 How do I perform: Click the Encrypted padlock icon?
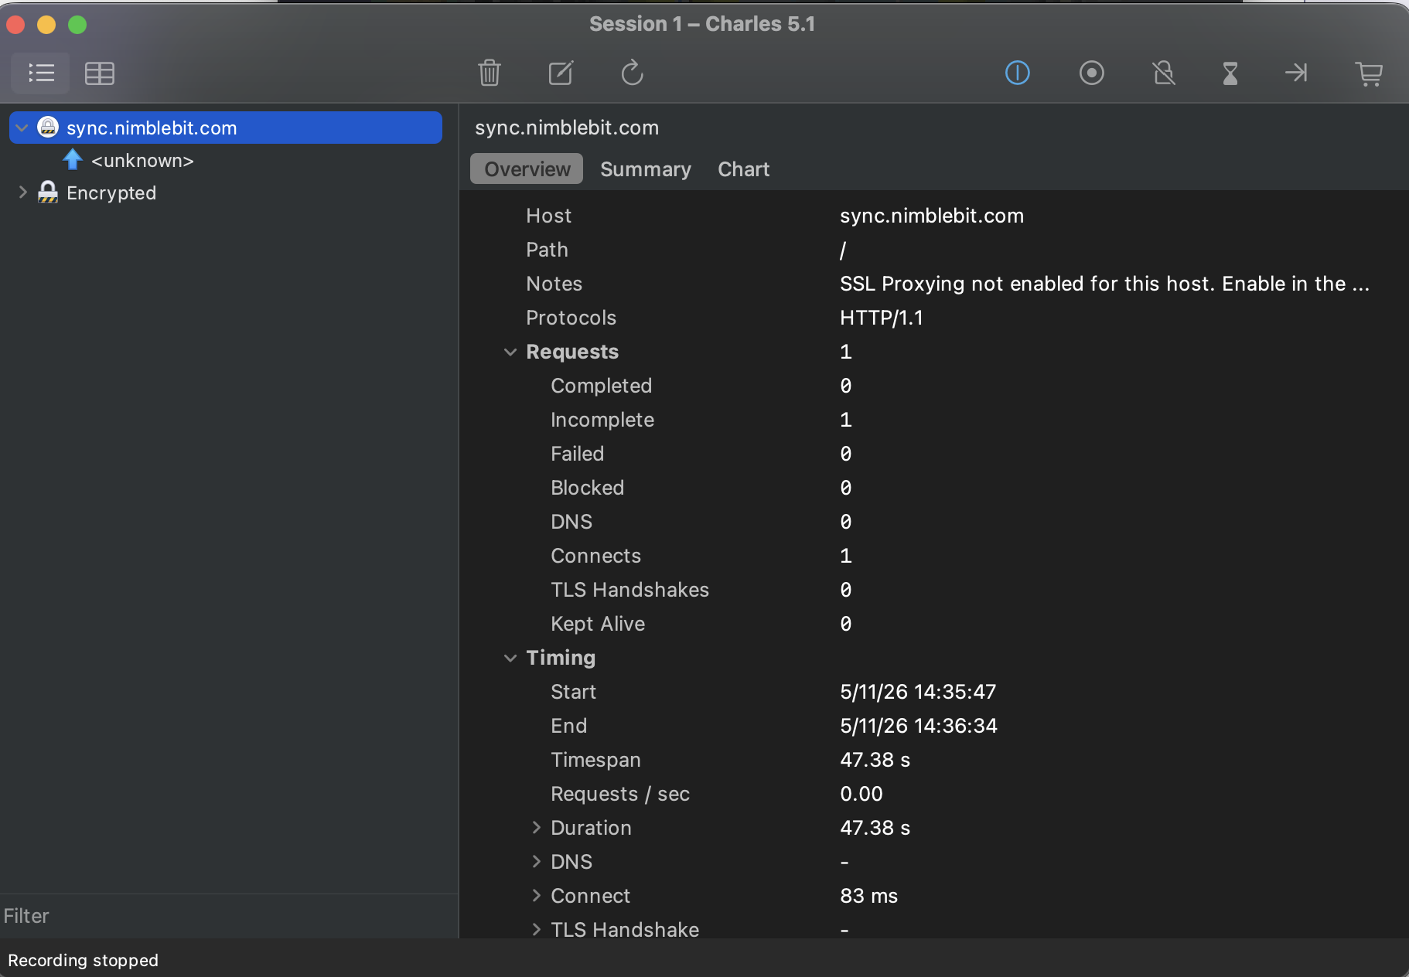(x=48, y=192)
